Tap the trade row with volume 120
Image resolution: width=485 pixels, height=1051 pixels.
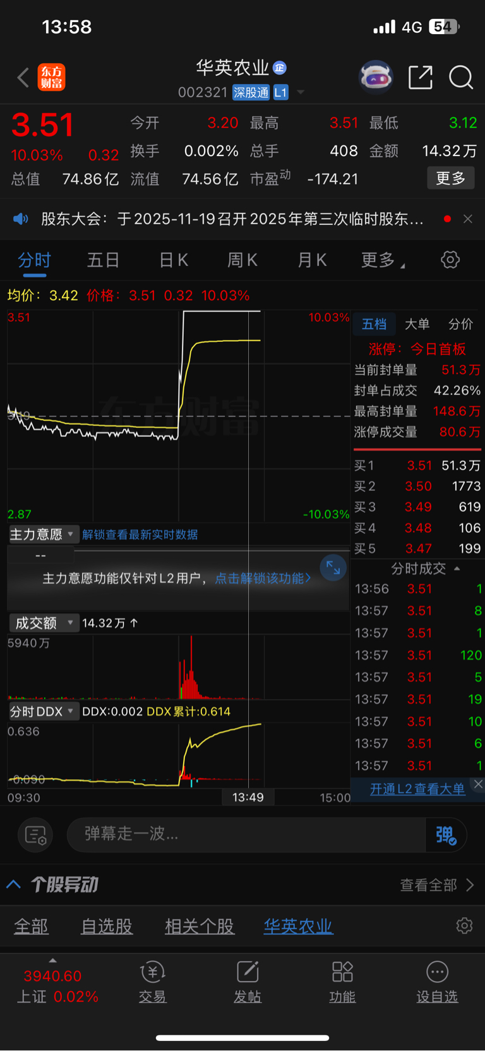pyautogui.click(x=417, y=655)
